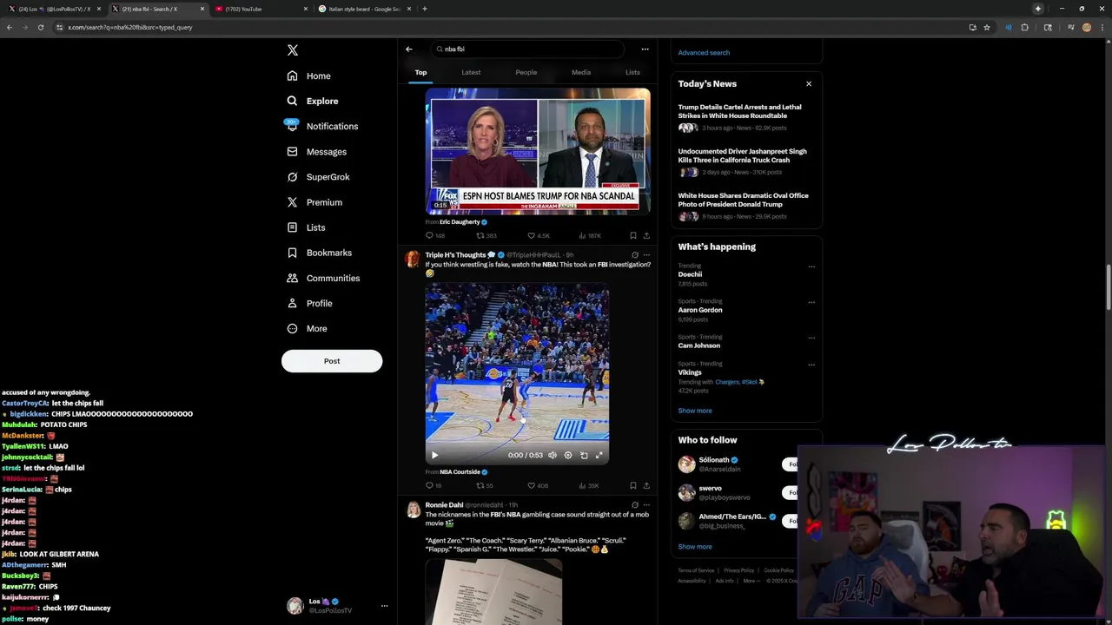Bookmark the Eric Daugherty video post
Image resolution: width=1112 pixels, height=625 pixels.
point(632,235)
